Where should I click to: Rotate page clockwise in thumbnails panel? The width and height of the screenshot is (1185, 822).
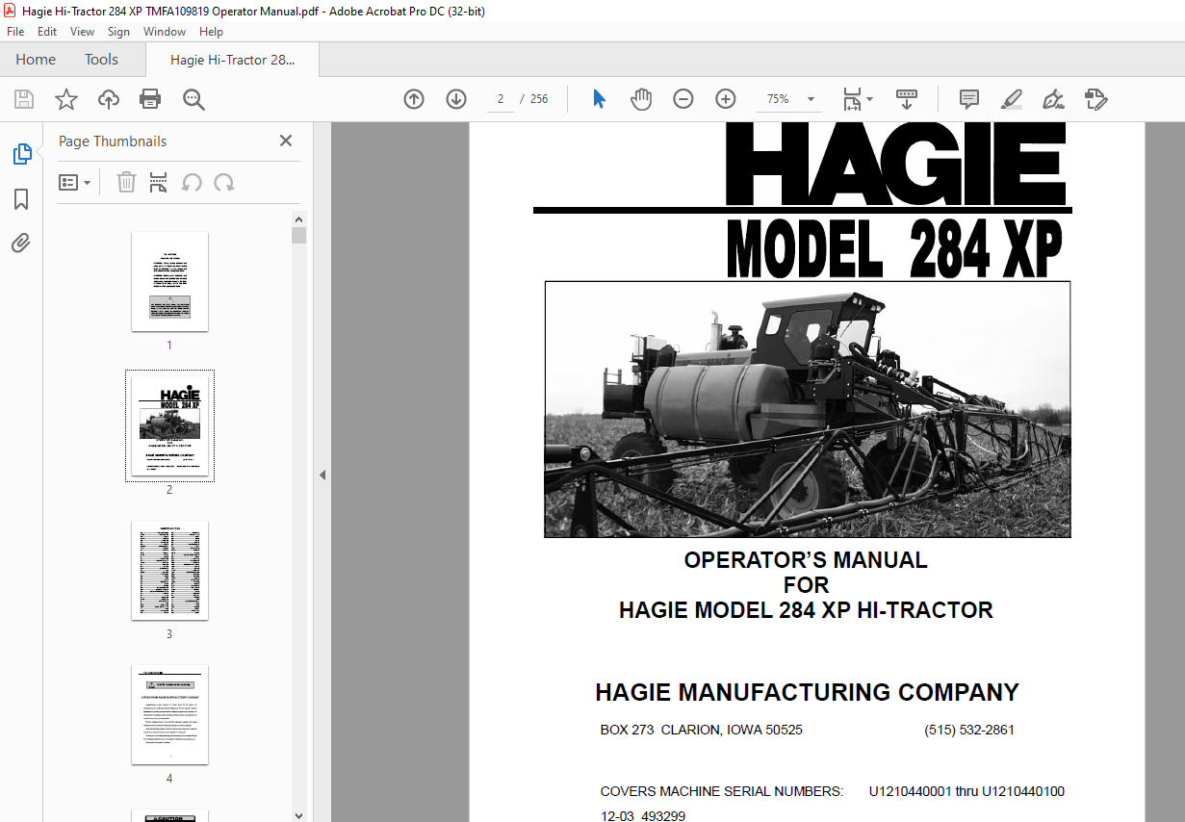pos(224,182)
